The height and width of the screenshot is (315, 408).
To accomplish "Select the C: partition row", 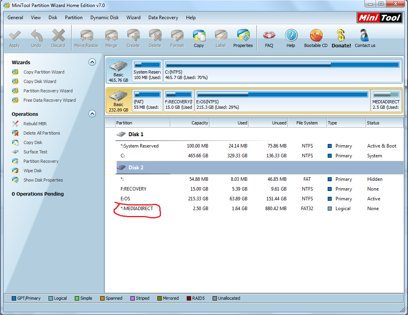I will pyautogui.click(x=254, y=156).
